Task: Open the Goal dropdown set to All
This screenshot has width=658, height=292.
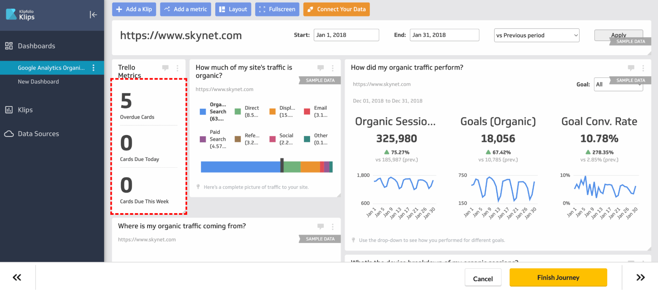Action: [618, 84]
